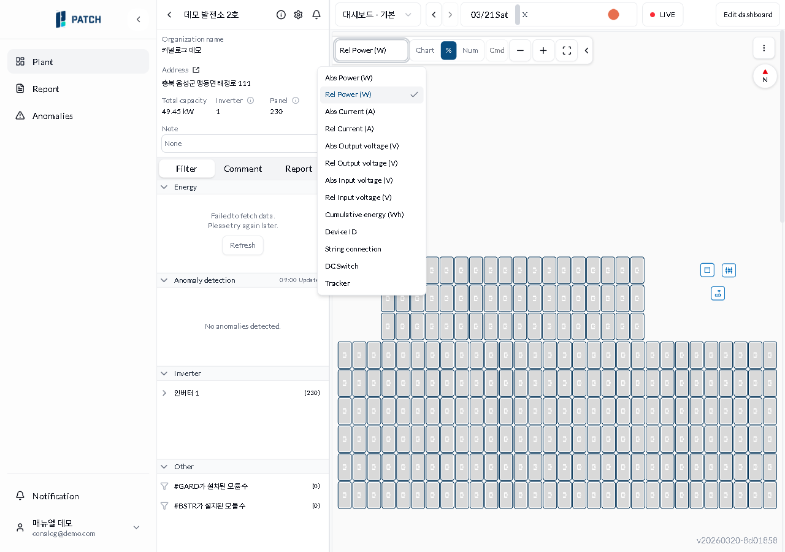Viewport: 785px width, 552px height.
Task: Collapse the Anomaly detection section
Action: [x=164, y=280]
